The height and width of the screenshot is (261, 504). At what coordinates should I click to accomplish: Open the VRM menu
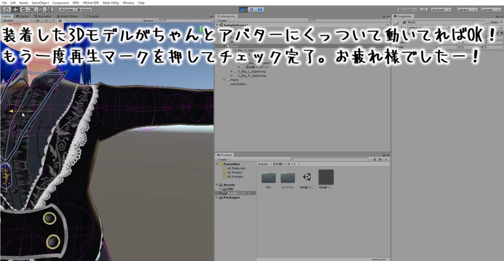click(75, 2)
